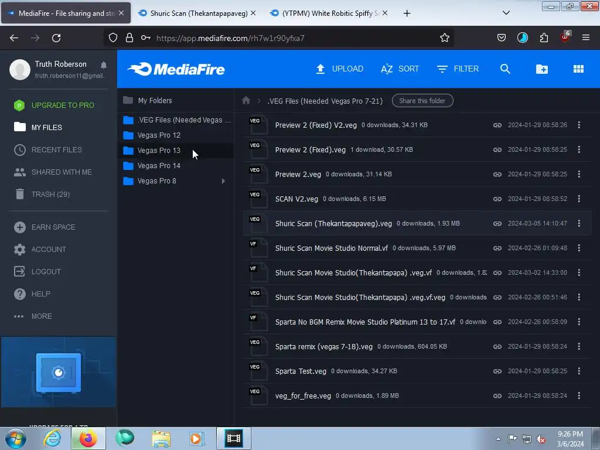Open options for Sparta Test.veg
The height and width of the screenshot is (450, 600).
click(579, 371)
